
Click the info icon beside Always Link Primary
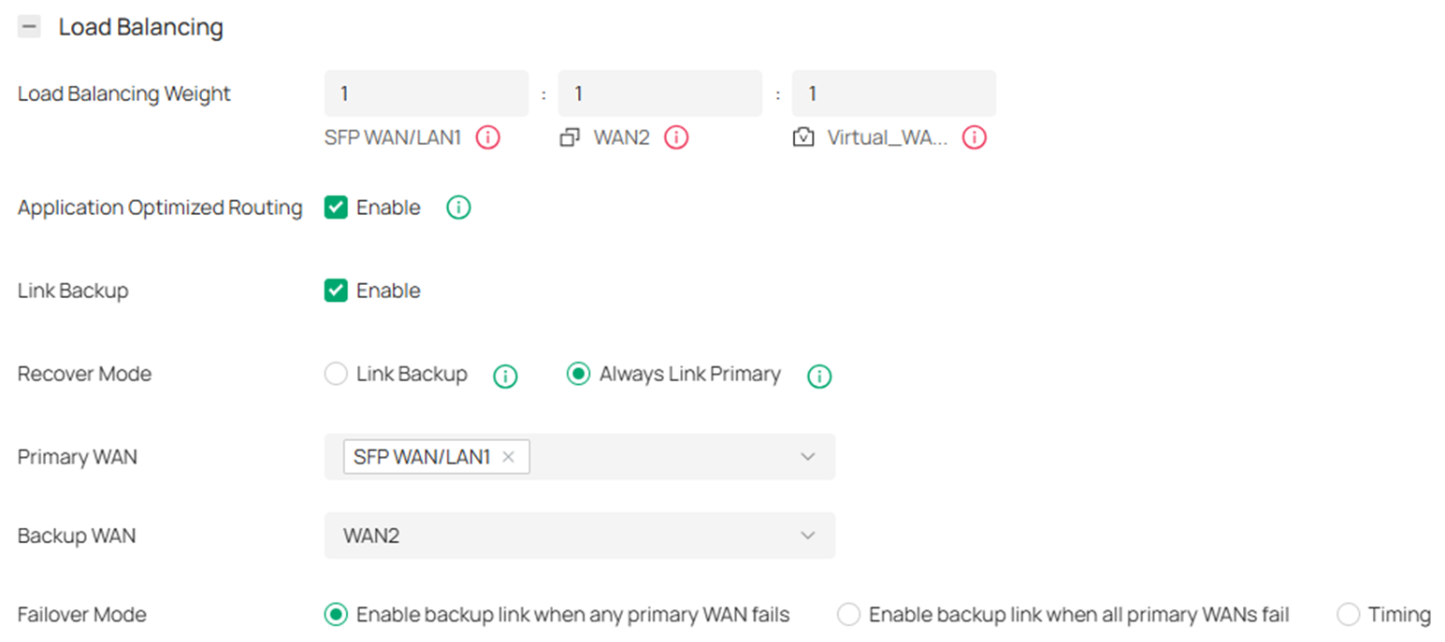tap(819, 376)
